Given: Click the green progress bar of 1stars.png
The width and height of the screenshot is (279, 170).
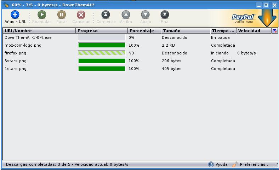Looking at the screenshot, I should point(102,69).
